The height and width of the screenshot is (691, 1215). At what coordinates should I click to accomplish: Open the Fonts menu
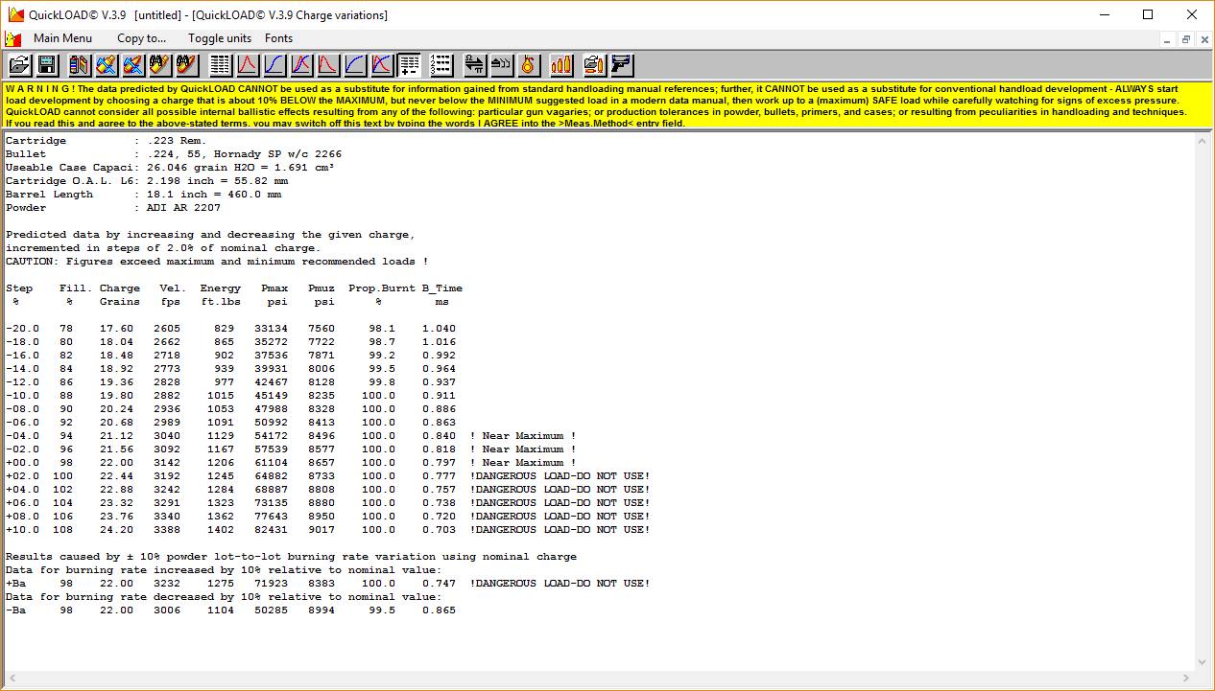(279, 38)
